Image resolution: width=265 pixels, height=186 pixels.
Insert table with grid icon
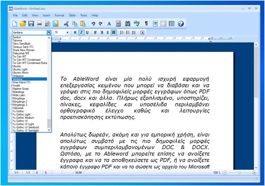172,23
